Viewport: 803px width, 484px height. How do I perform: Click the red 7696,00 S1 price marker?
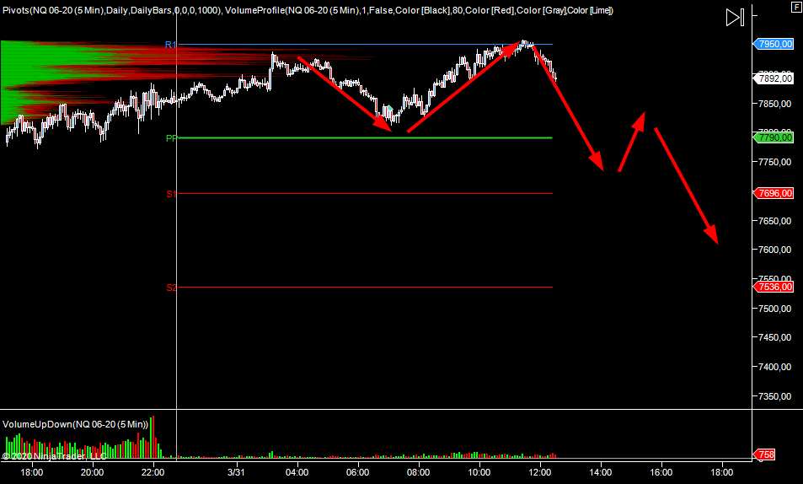775,193
